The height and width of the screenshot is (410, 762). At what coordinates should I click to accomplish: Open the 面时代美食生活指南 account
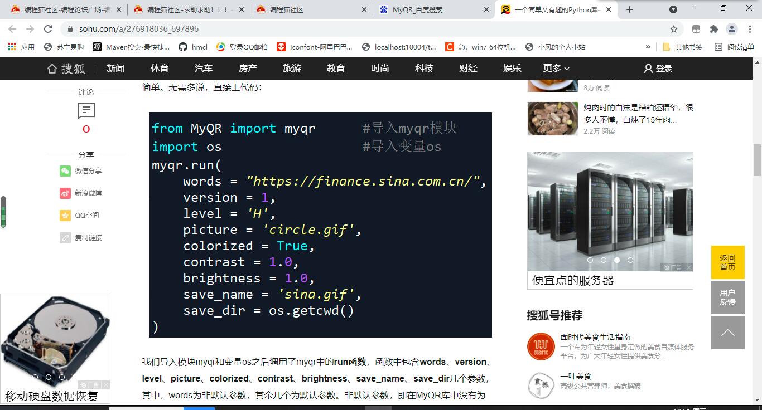(x=595, y=337)
